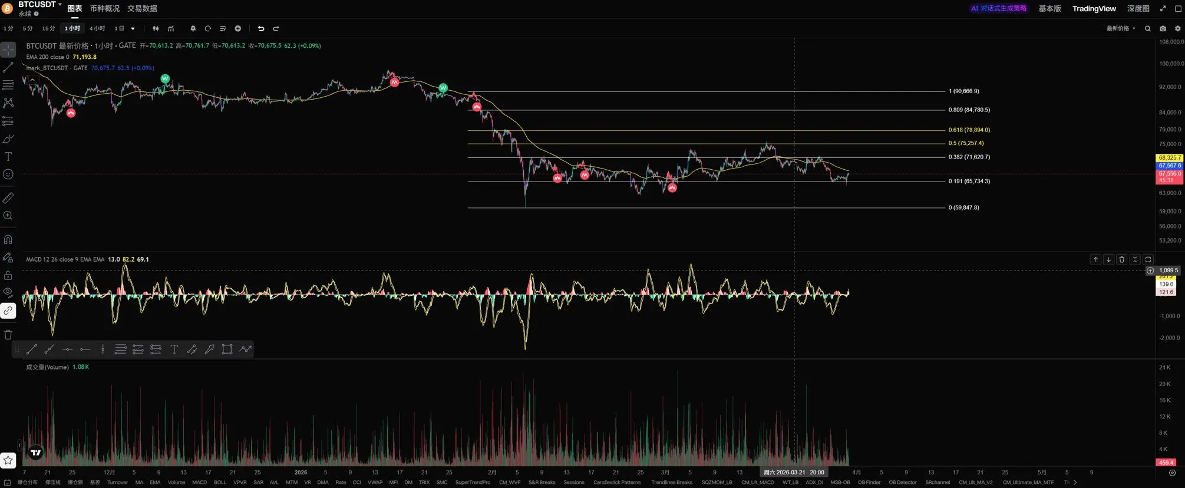Click the fullscreen expand arrows icon
Image resolution: width=1185 pixels, height=488 pixels.
coord(1163,8)
